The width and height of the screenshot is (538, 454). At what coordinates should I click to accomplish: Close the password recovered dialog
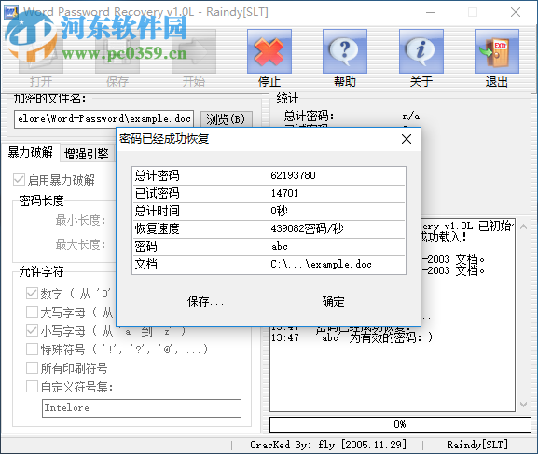pos(407,139)
